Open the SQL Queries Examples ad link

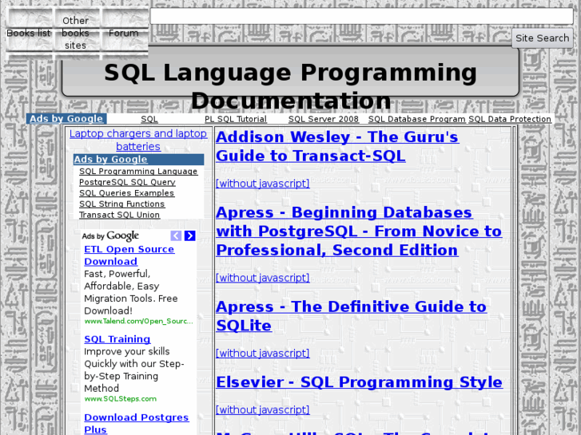[x=126, y=193]
